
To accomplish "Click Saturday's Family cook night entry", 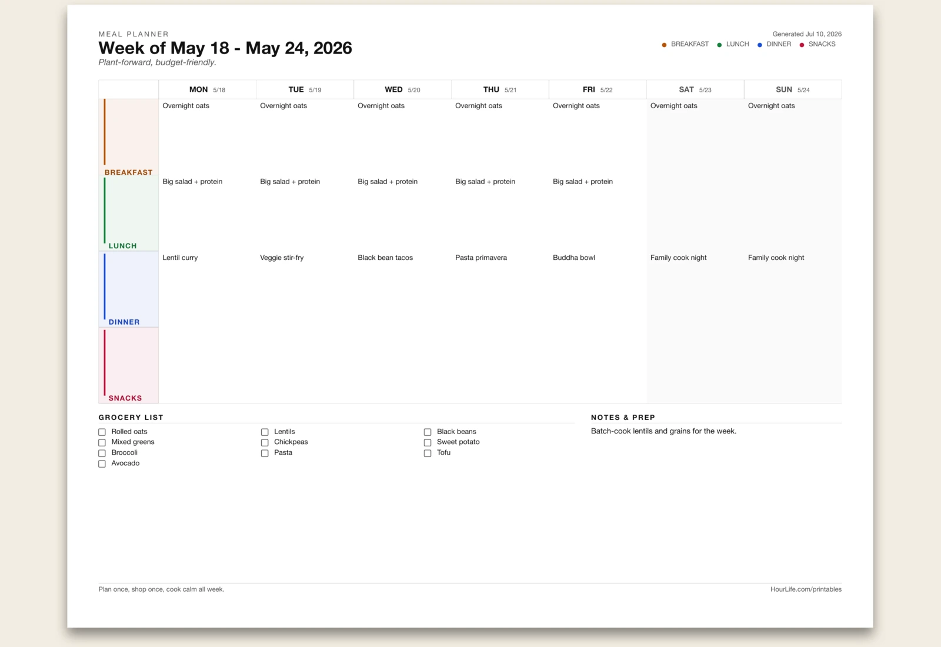I will click(x=679, y=258).
